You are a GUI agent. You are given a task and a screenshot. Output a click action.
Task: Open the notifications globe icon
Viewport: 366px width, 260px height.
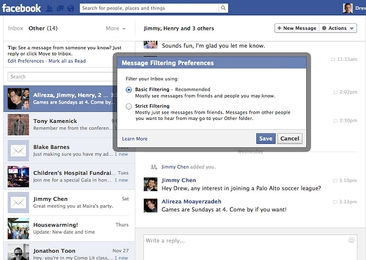pyautogui.click(x=71, y=9)
